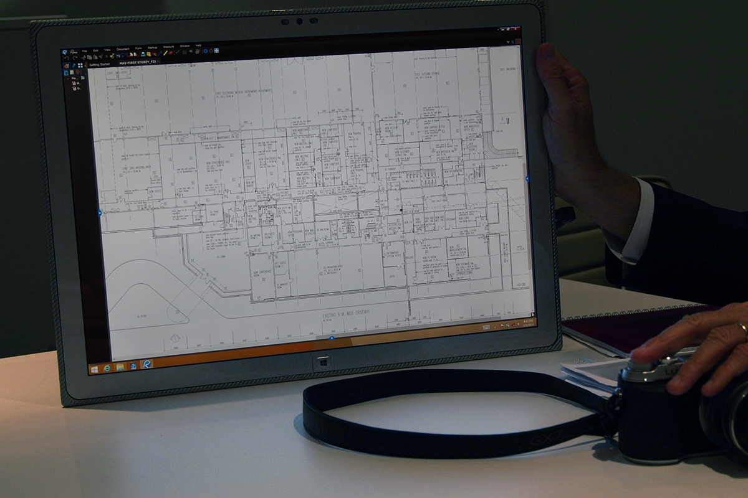Click the bottom panel splitter handle
Image resolution: width=748 pixels, height=498 pixels.
[331, 339]
